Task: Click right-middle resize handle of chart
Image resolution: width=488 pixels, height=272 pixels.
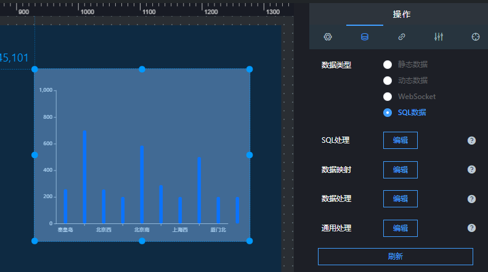Action: click(x=250, y=155)
